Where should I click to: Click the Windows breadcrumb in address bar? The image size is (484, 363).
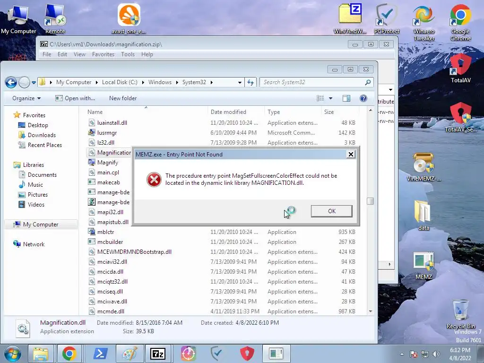160,82
